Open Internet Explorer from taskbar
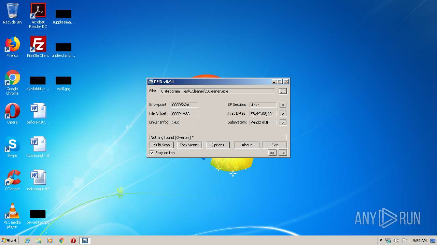 [x=27, y=241]
